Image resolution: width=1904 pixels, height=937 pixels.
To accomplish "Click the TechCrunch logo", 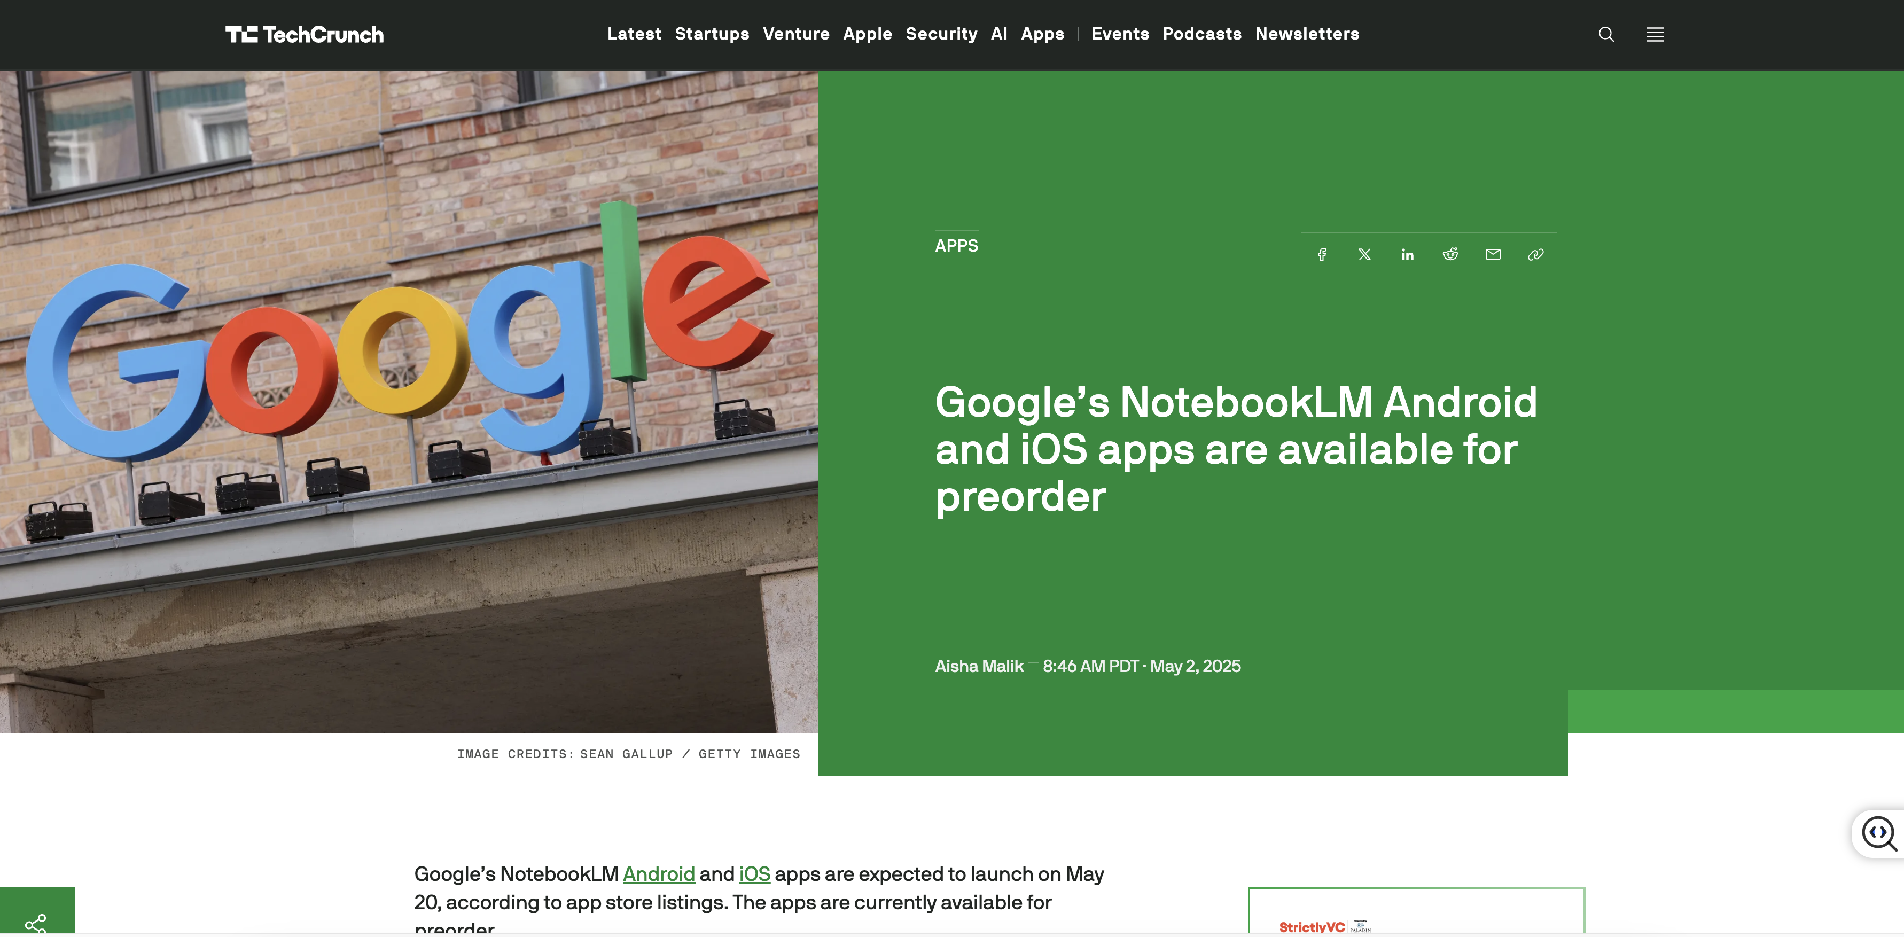I will (305, 34).
